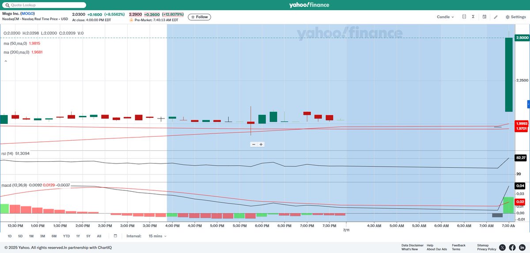Viewport: 530px width, 253px height.
Task: Collapse indicator legend with caret arrow
Action: tap(6, 61)
